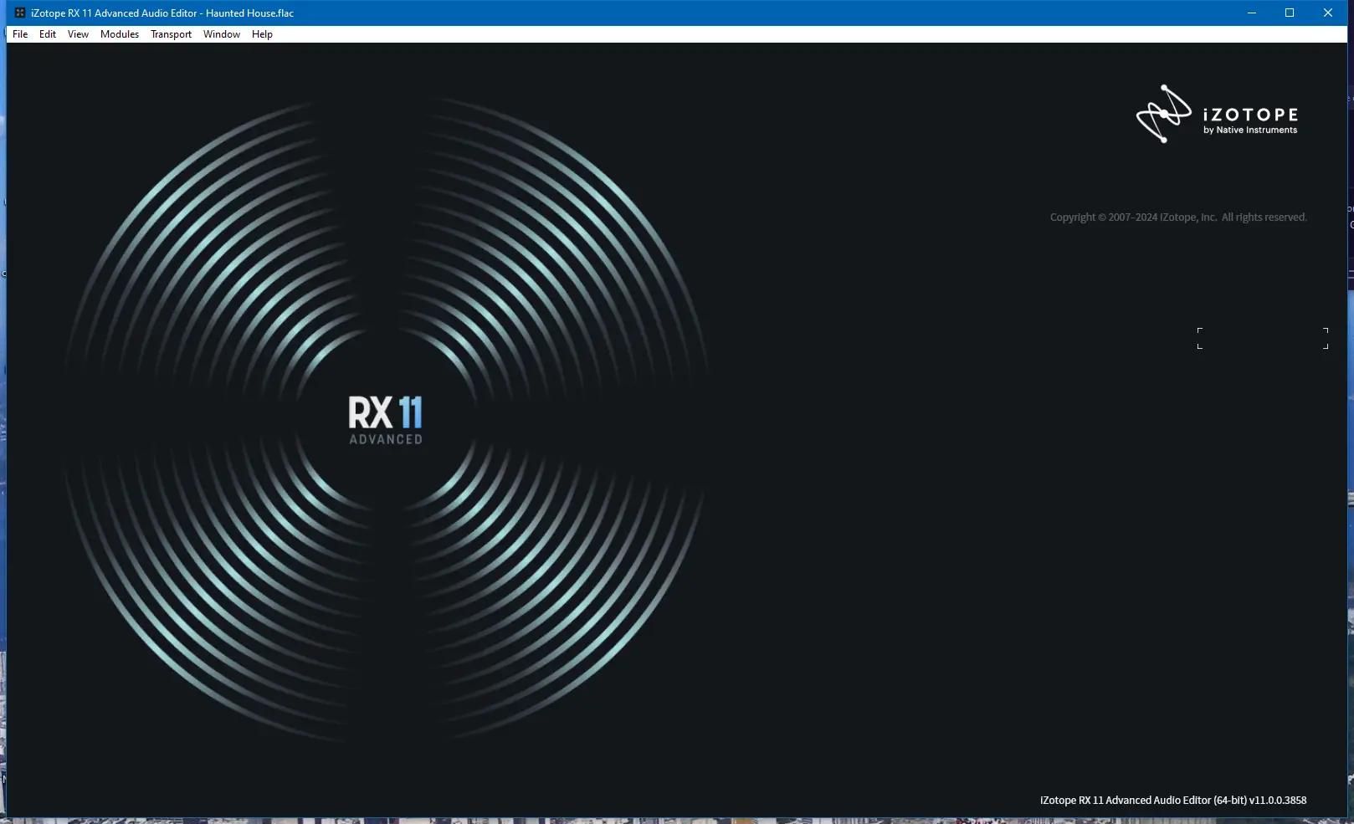Open the File menu
The width and height of the screenshot is (1354, 824).
coord(20,34)
